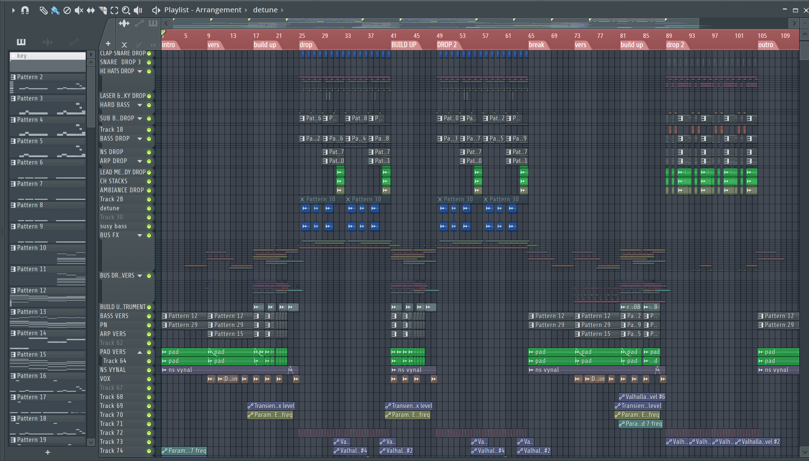Image resolution: width=809 pixels, height=461 pixels.
Task: Toggle mute on LASER & KY DROP track
Action: [x=149, y=96]
